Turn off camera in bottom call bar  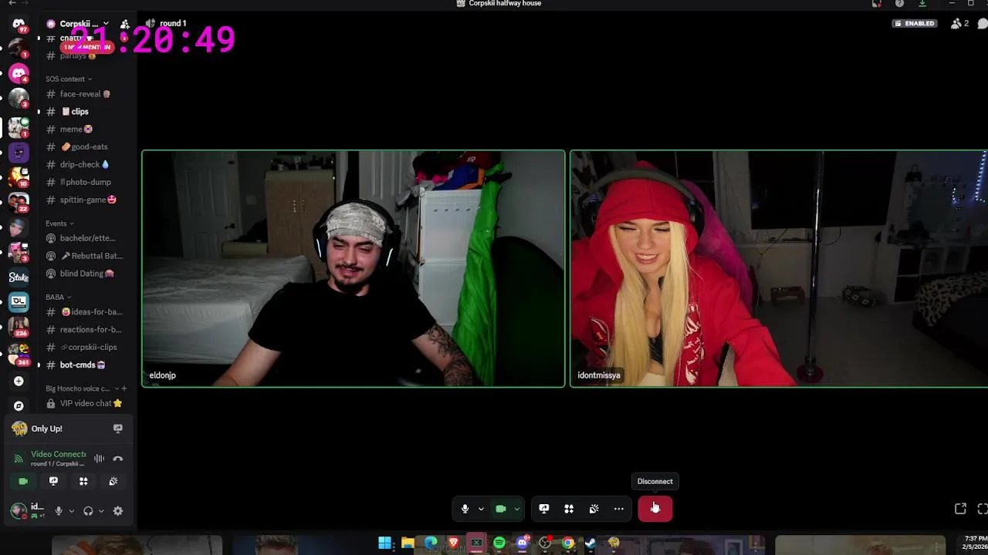[x=500, y=509]
